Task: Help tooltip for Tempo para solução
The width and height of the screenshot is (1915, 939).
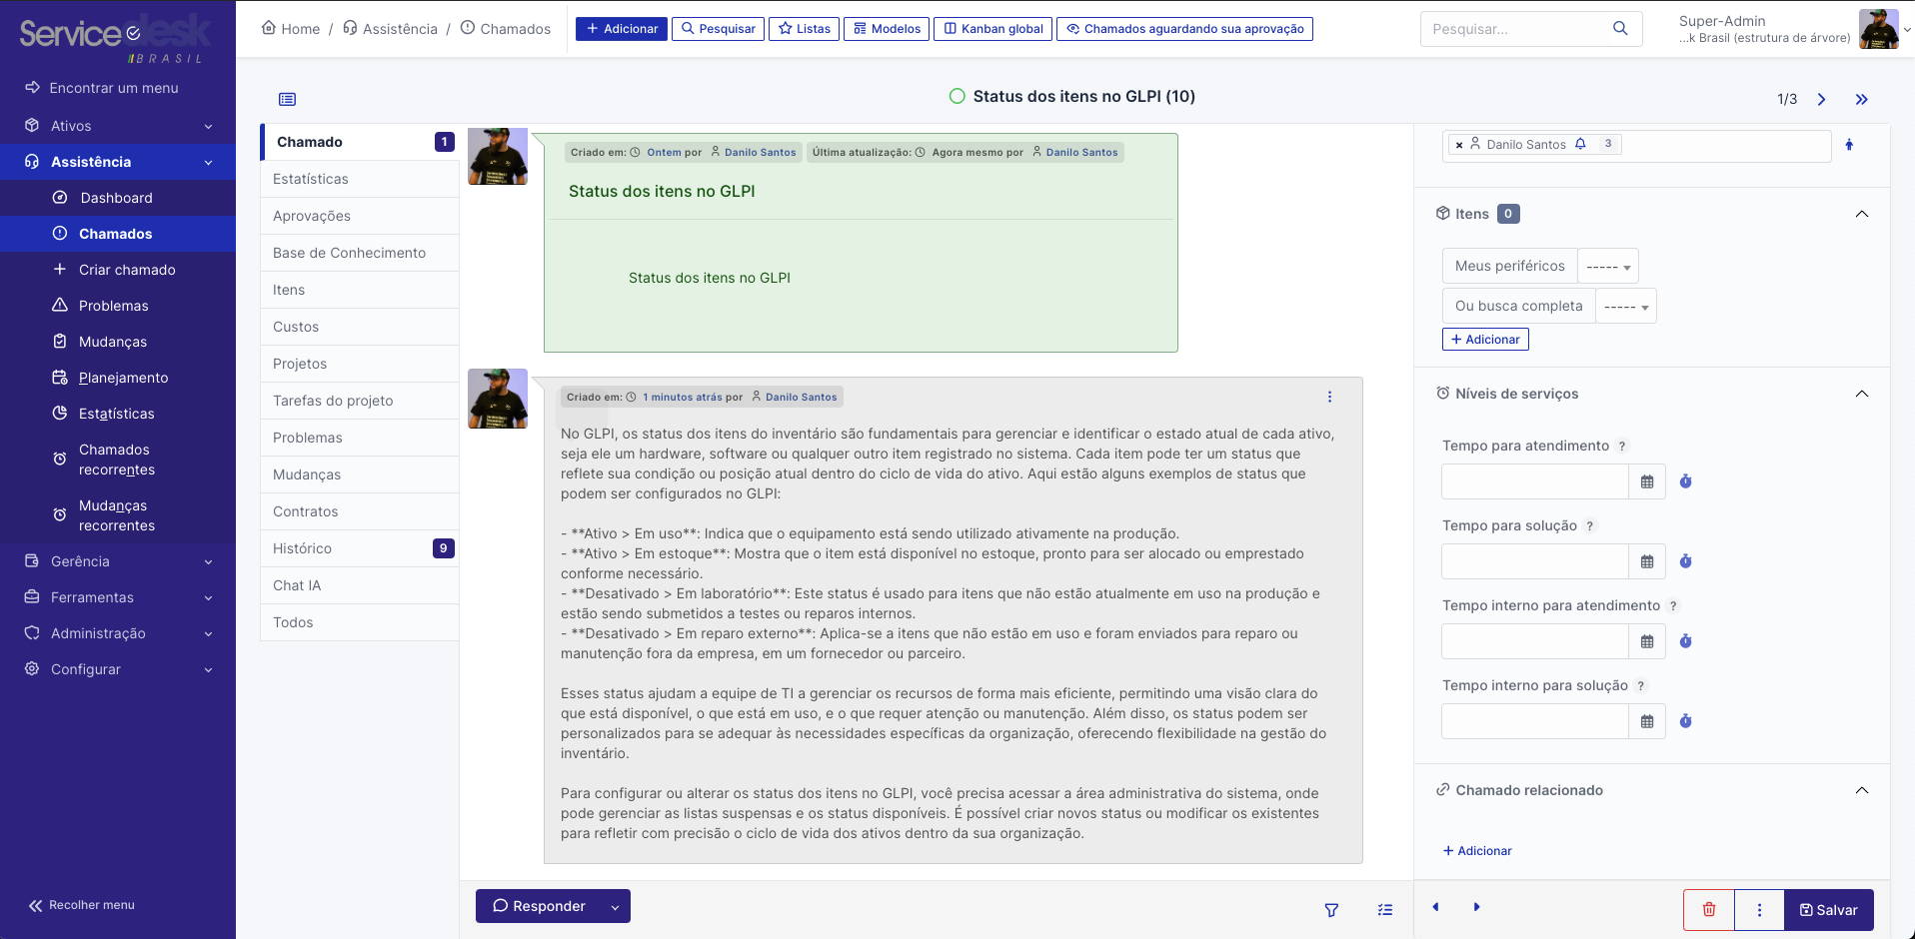Action: pos(1590,526)
